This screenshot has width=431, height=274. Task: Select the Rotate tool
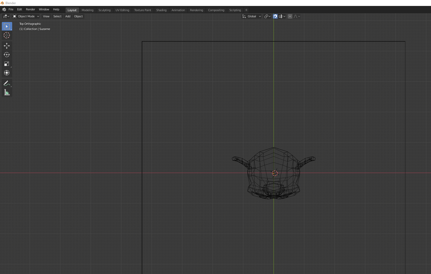pos(7,55)
